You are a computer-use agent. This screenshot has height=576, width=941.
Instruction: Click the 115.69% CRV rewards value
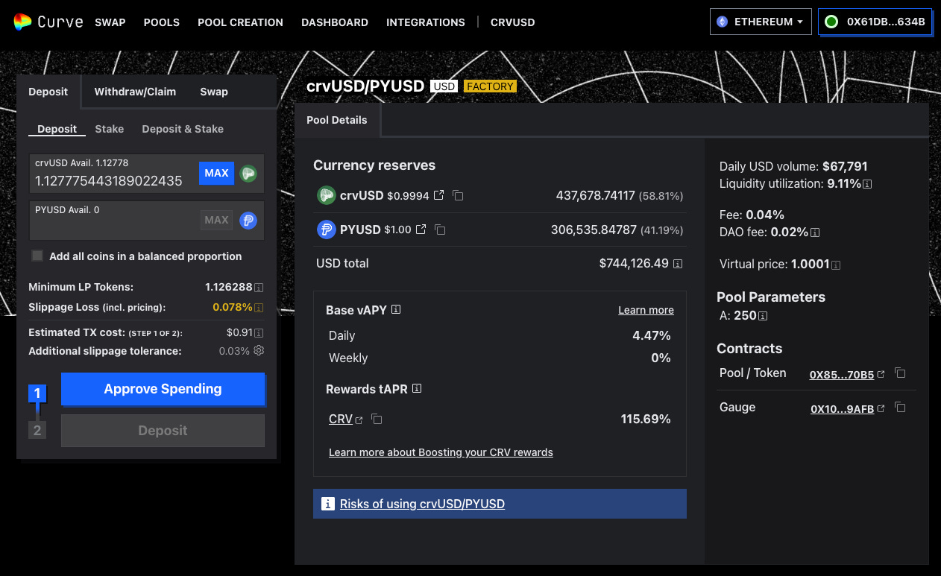coord(646,420)
